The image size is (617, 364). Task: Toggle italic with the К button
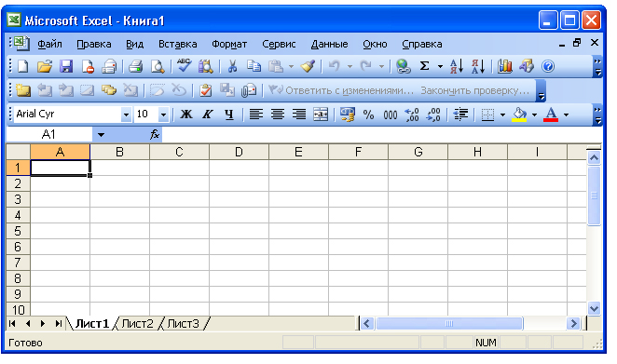[x=207, y=115]
